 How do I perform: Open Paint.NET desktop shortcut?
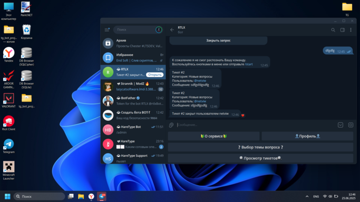(26, 9)
